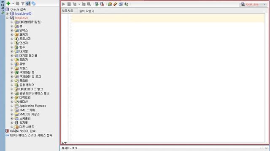Click the 휴지통 recycle bin icon
The image size is (270, 151).
16,122
